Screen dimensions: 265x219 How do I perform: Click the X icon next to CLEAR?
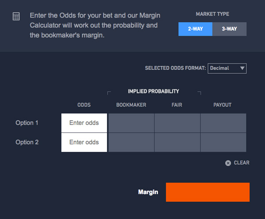click(x=228, y=163)
